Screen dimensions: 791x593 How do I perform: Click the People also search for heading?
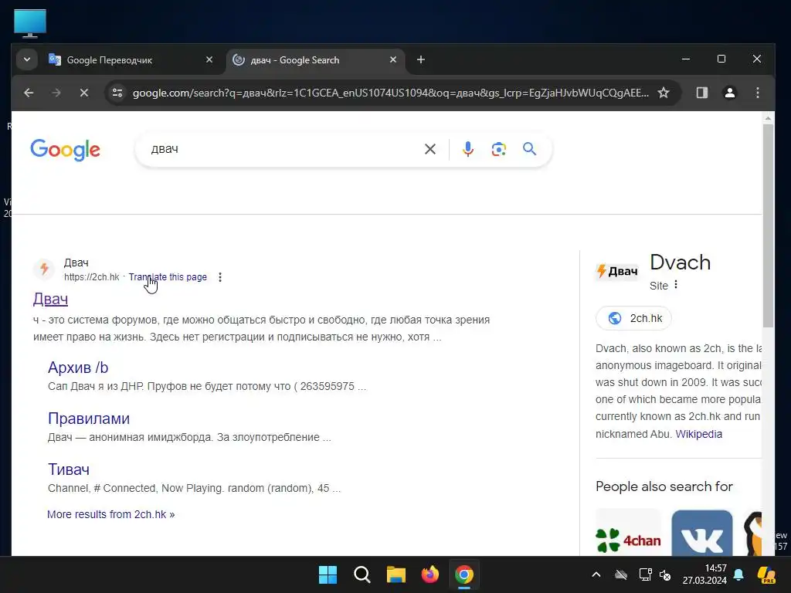point(664,486)
